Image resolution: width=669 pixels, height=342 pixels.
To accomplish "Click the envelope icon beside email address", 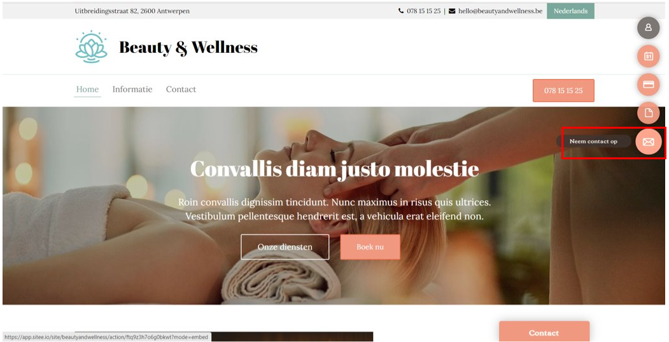I will [x=452, y=11].
